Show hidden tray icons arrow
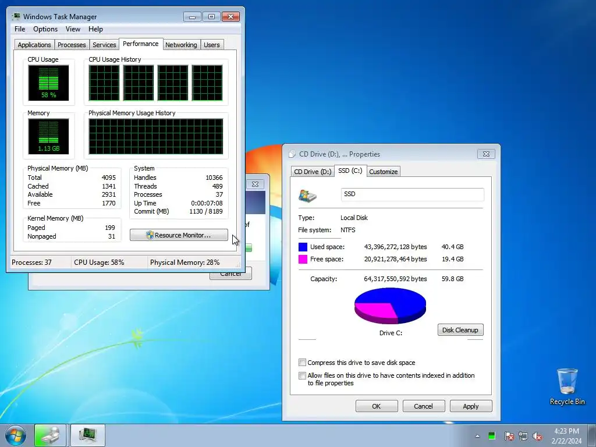 click(x=477, y=436)
